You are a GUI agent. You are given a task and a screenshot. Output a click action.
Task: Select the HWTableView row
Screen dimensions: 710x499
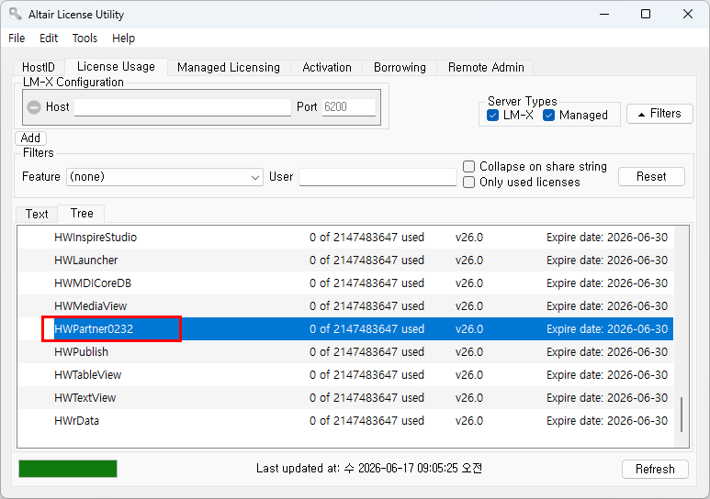(345, 375)
